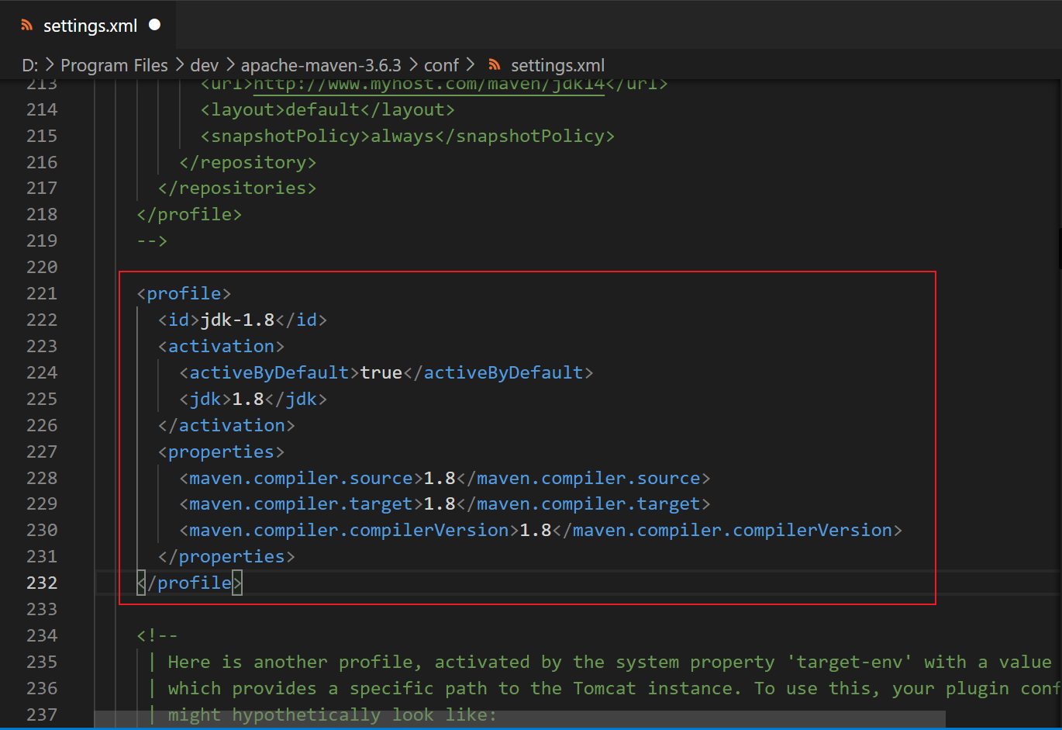
Task: Click the closing properties tag
Action: pos(226,556)
